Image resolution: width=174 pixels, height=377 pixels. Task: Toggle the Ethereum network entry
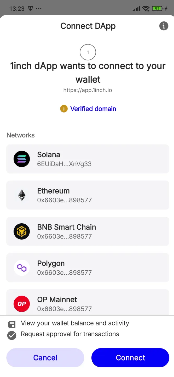pyautogui.click(x=88, y=195)
